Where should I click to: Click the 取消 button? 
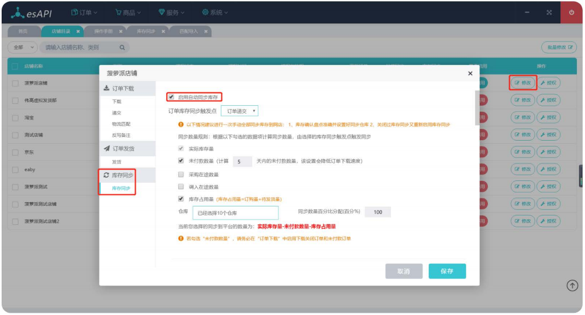[x=404, y=271]
